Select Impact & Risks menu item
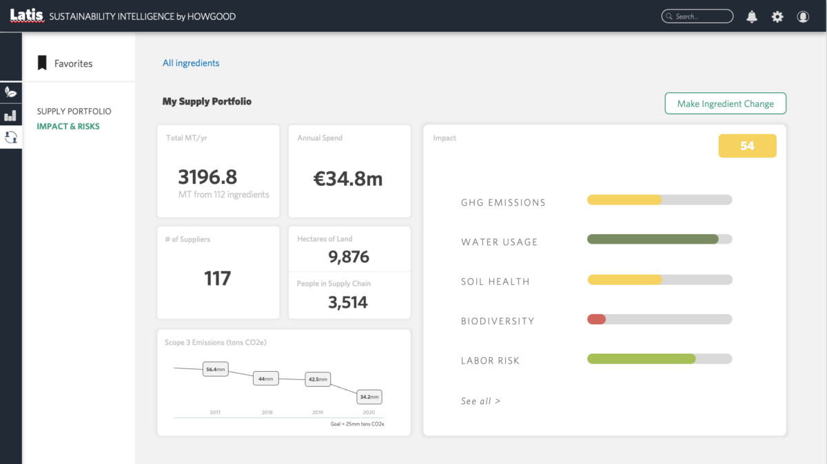827x464 pixels. tap(68, 127)
